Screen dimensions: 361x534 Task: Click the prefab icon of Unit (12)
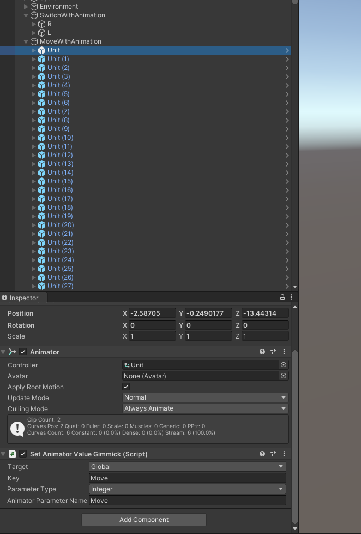pos(41,155)
